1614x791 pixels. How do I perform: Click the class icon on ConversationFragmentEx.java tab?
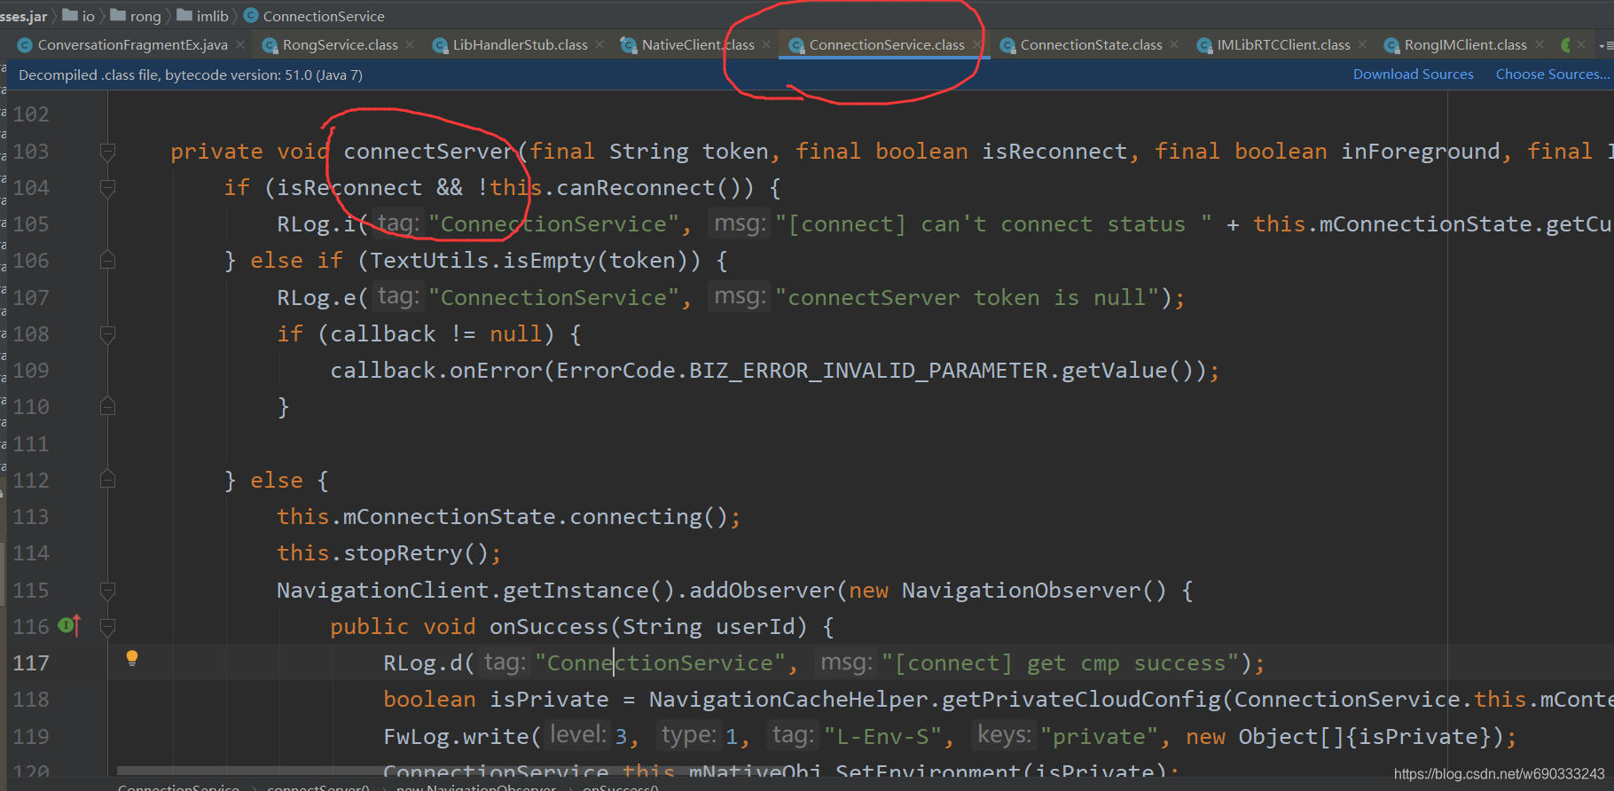pos(25,45)
